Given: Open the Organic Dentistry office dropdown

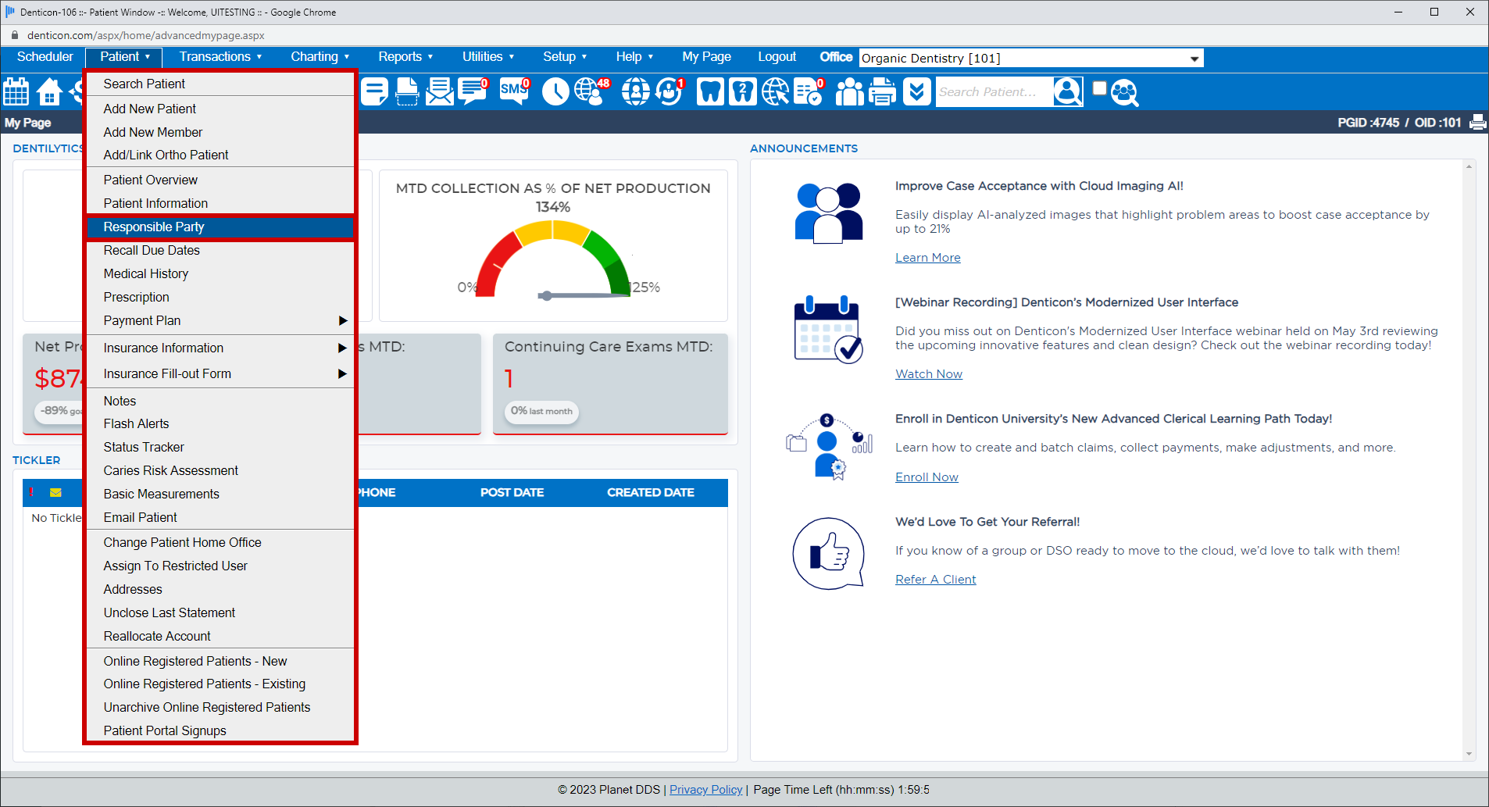Looking at the screenshot, I should click(1193, 58).
